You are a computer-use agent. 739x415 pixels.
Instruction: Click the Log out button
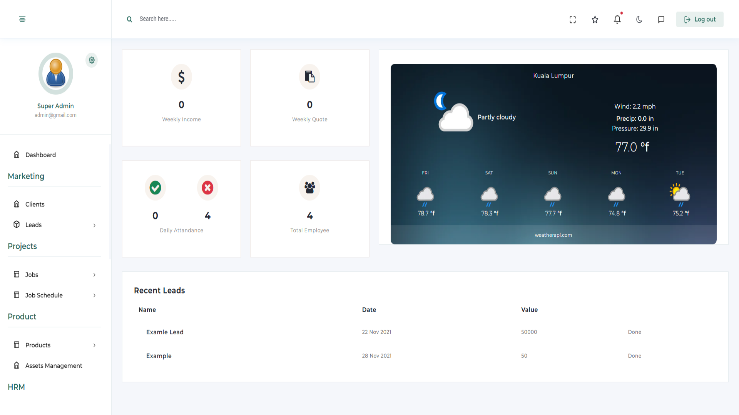(699, 20)
